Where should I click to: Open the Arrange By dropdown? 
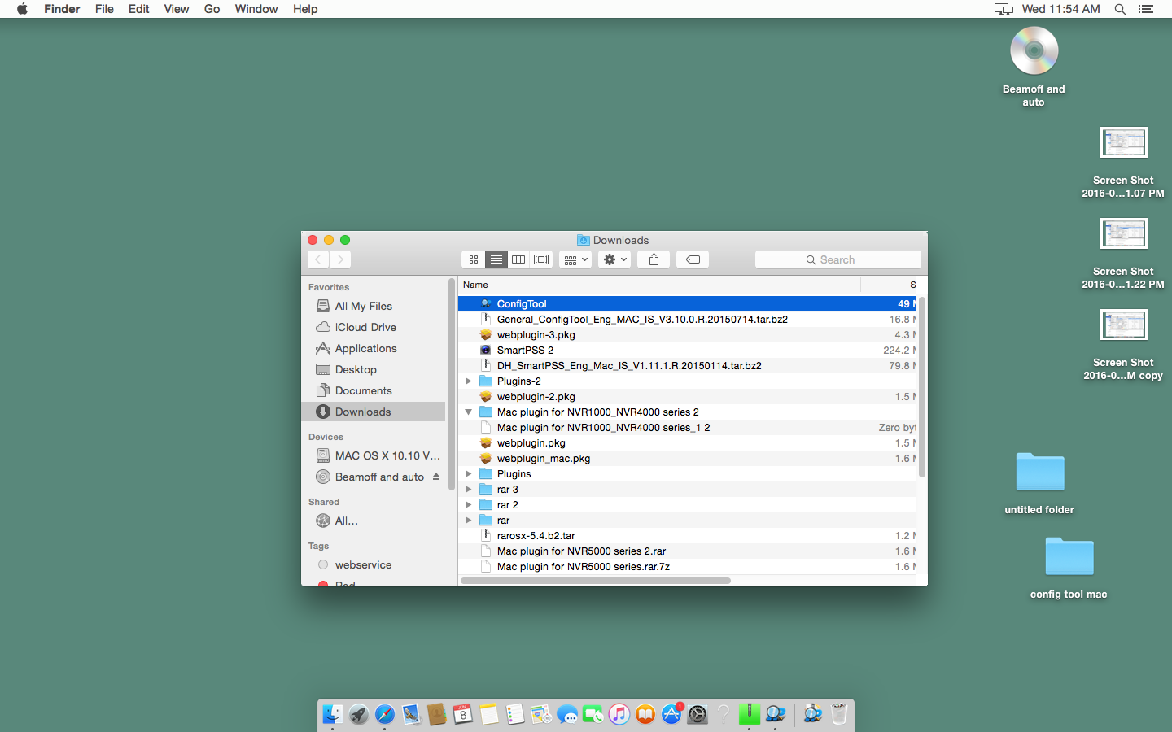click(575, 259)
